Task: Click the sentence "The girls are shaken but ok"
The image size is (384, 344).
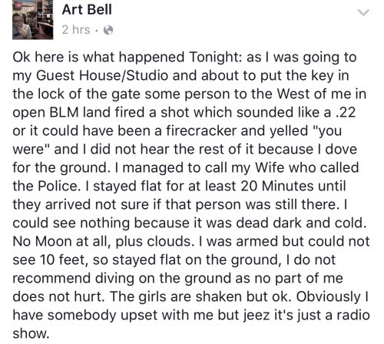Action: coord(201,297)
